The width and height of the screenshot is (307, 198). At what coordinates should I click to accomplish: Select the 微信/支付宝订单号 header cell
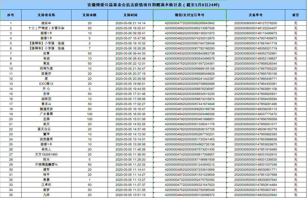click(x=190, y=15)
